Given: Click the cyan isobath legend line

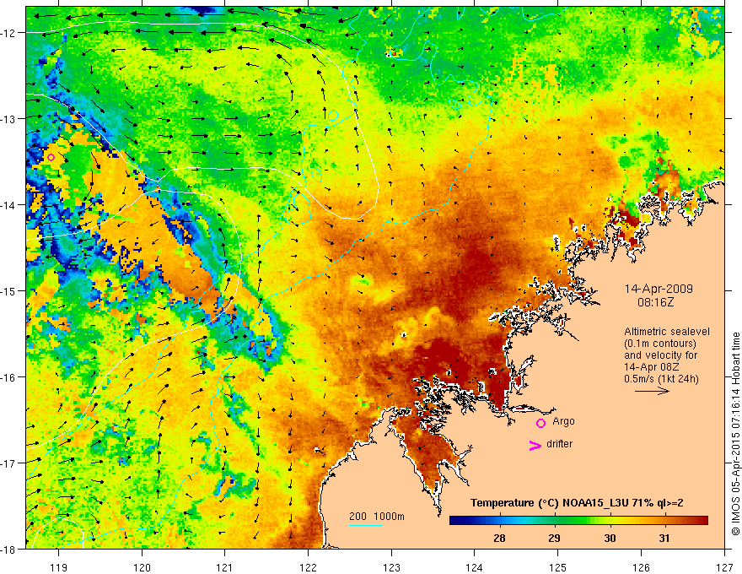Looking at the screenshot, I should [366, 525].
